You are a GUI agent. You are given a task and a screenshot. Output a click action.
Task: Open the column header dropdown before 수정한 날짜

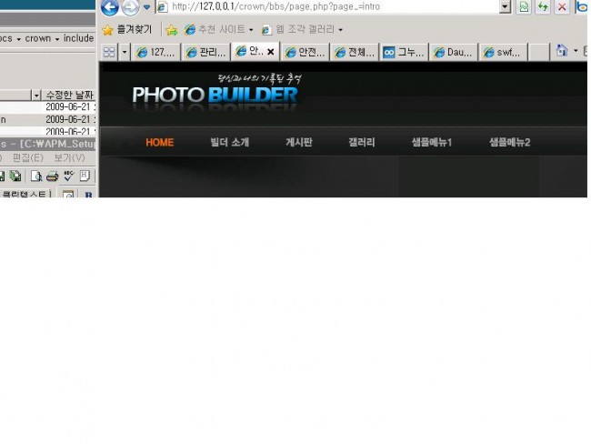[x=36, y=95]
